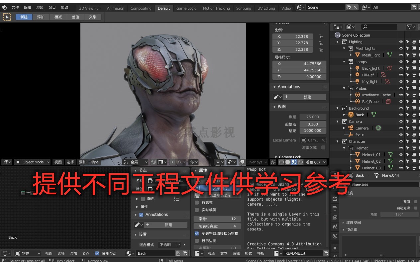The image size is (420, 262).
Task: Click the lock icon beside scale Z
Action: (321, 49)
